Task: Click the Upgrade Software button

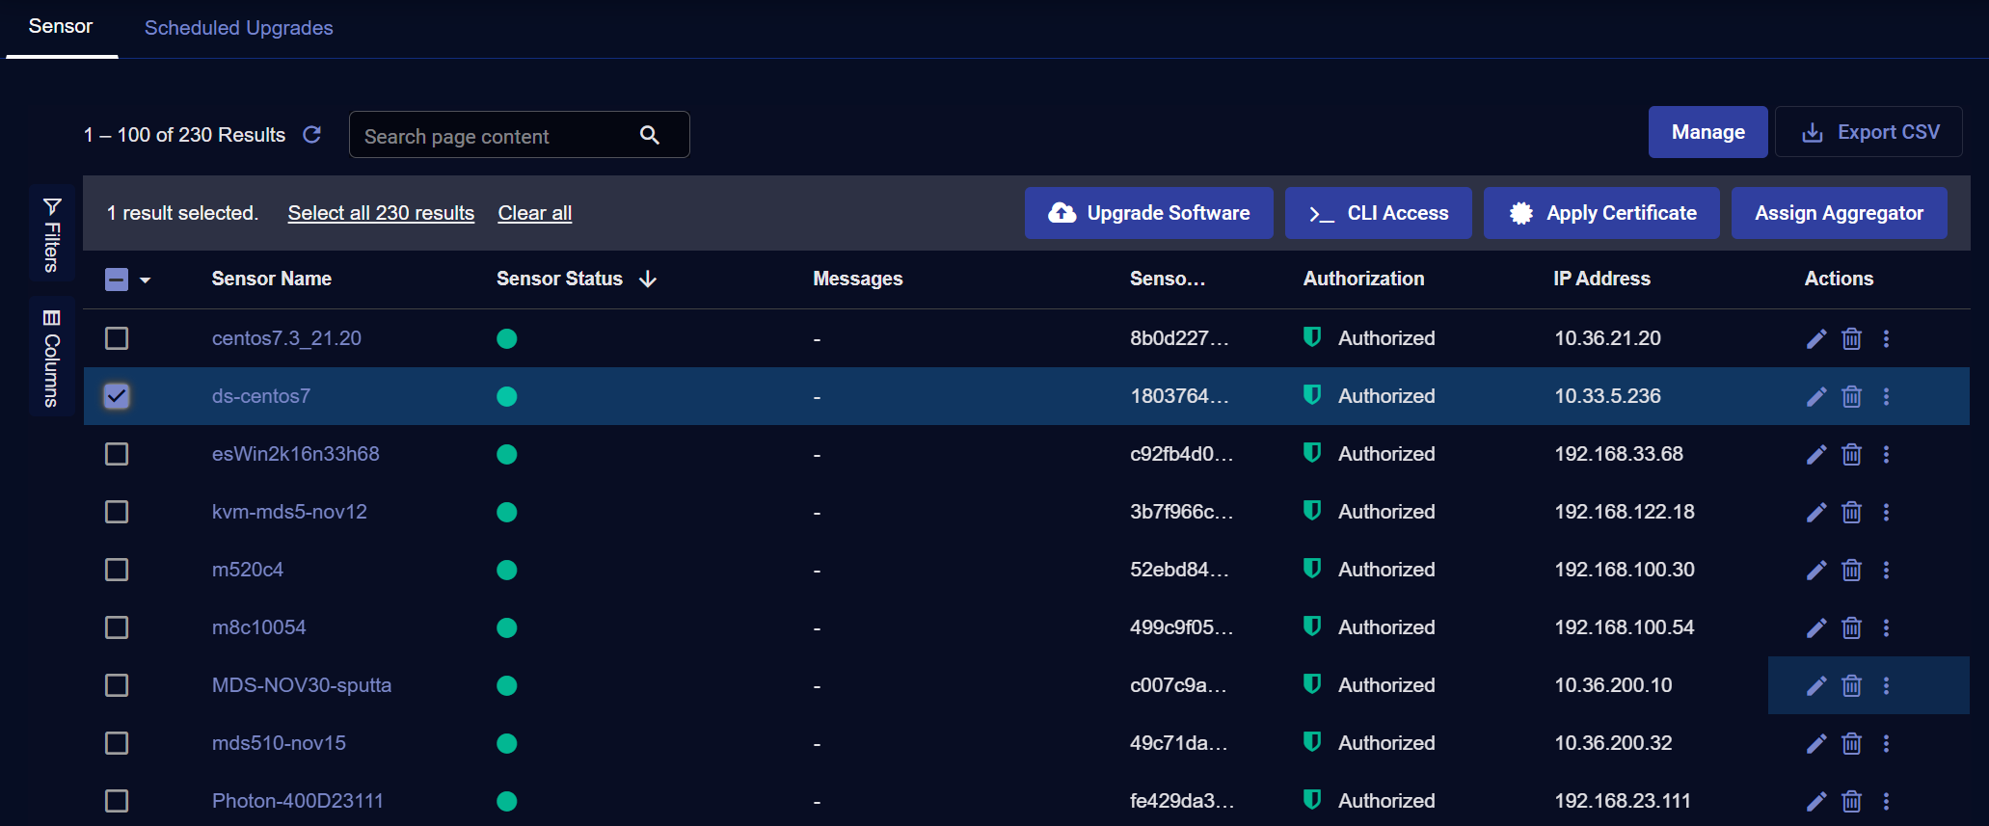Action: pos(1148,213)
